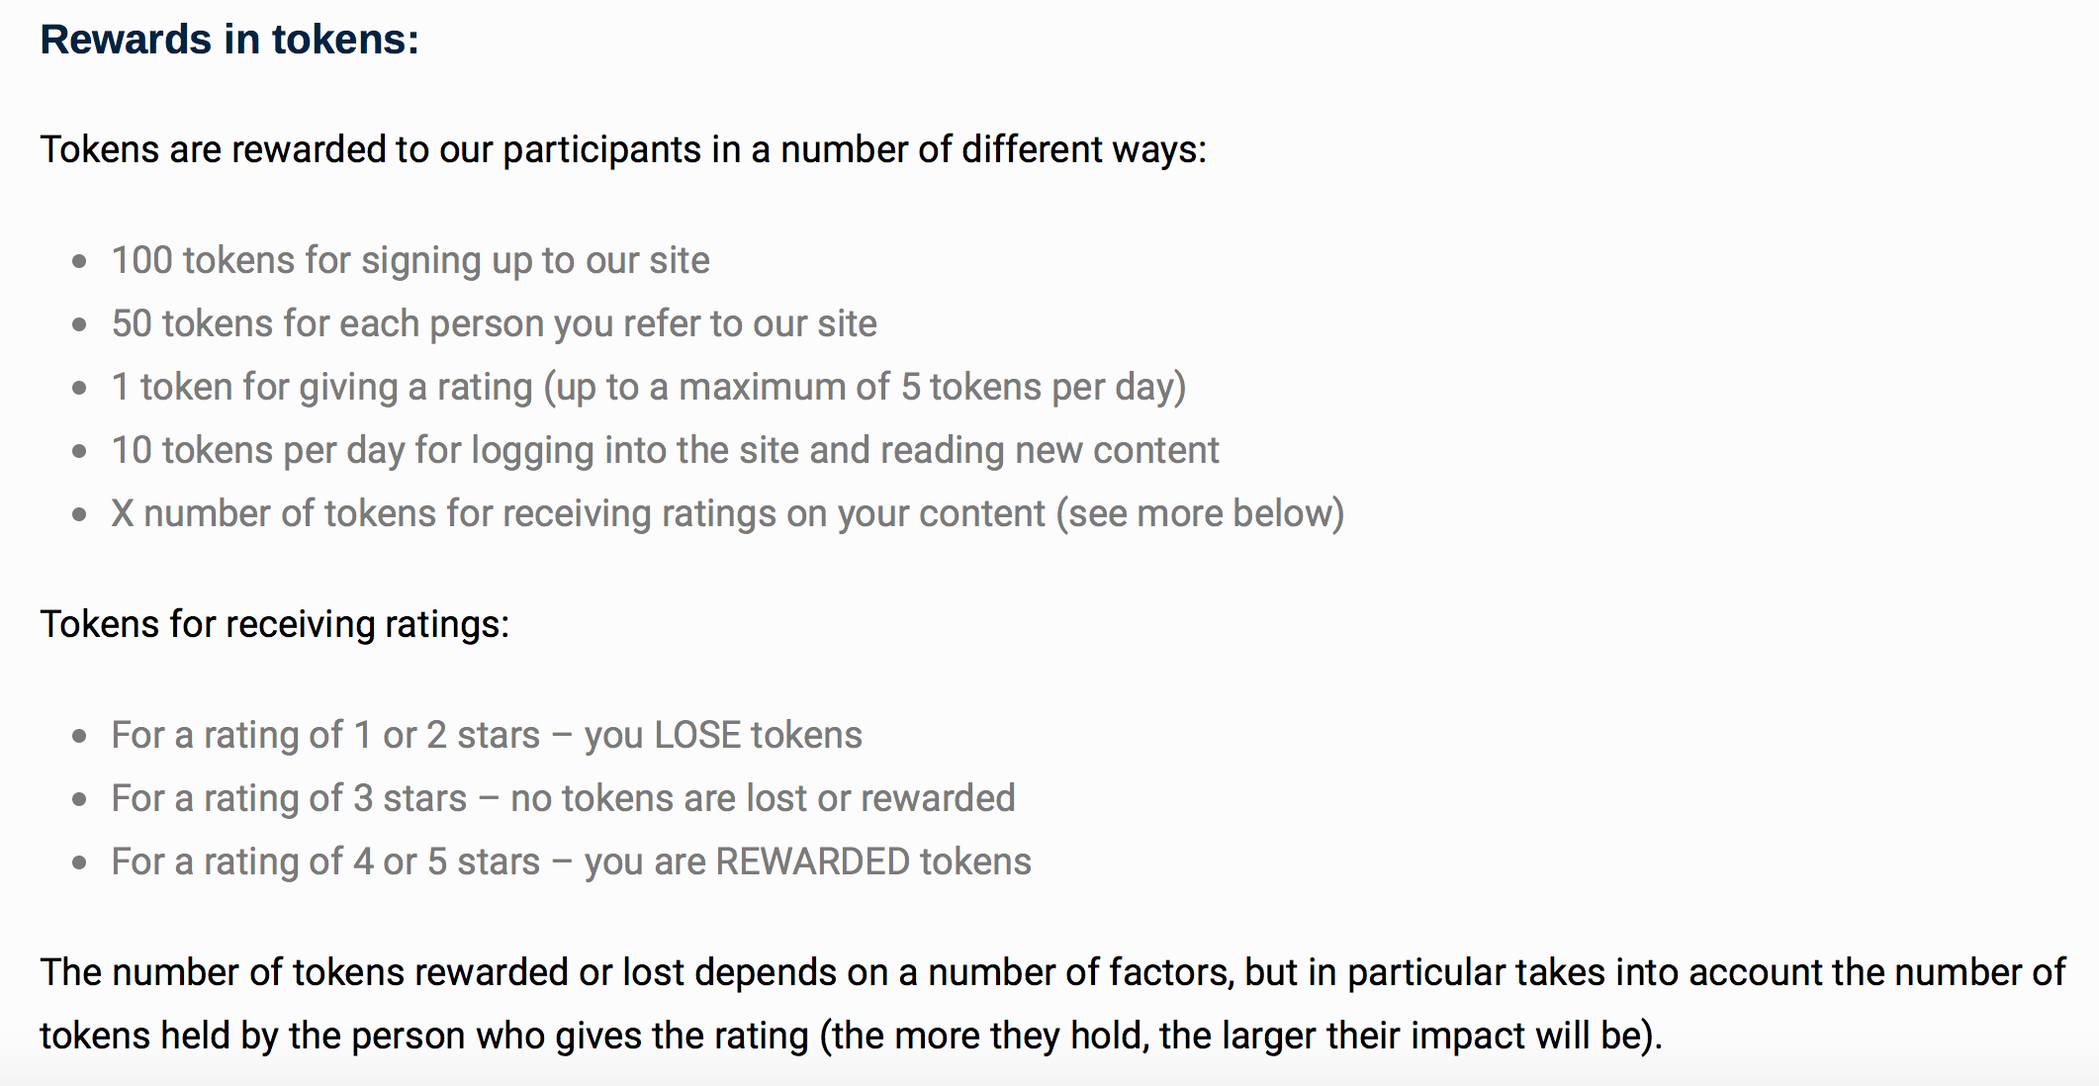The image size is (2099, 1086).
Task: Click the "50 tokens for each person" item
Action: click(x=494, y=323)
